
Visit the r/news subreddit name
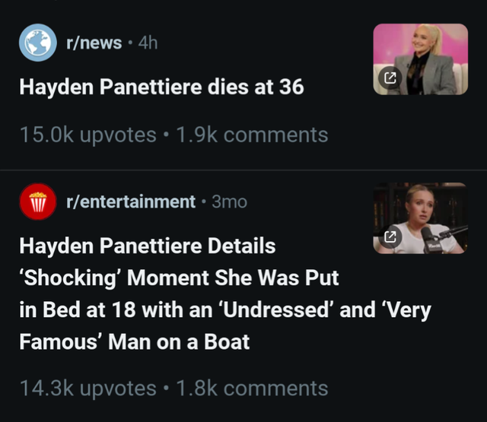(x=94, y=43)
